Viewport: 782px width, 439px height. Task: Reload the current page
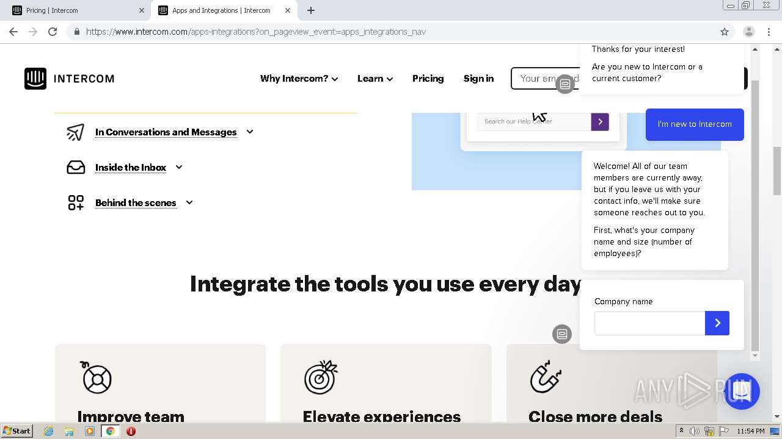tap(53, 32)
